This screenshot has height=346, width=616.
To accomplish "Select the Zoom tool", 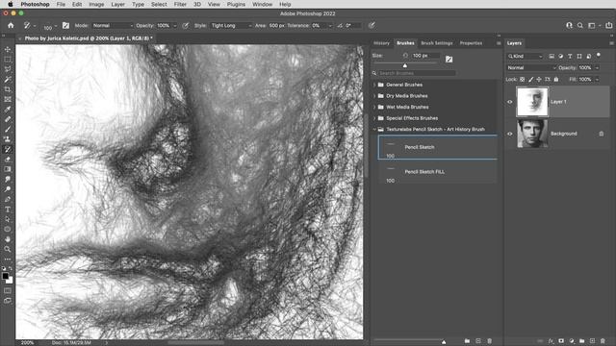I will click(x=8, y=249).
